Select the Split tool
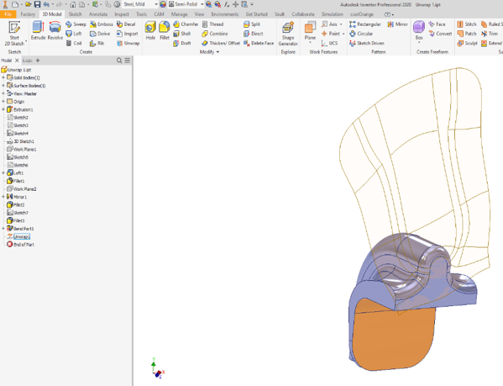The width and height of the screenshot is (503, 386). pos(252,24)
